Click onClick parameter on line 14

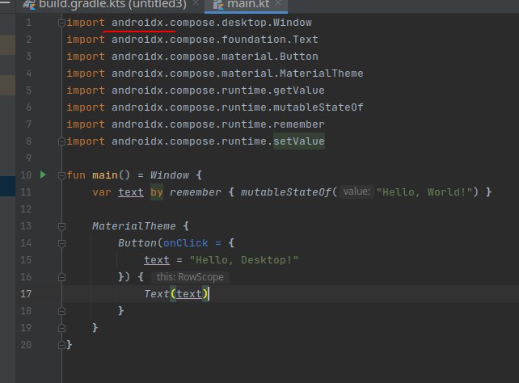(186, 243)
